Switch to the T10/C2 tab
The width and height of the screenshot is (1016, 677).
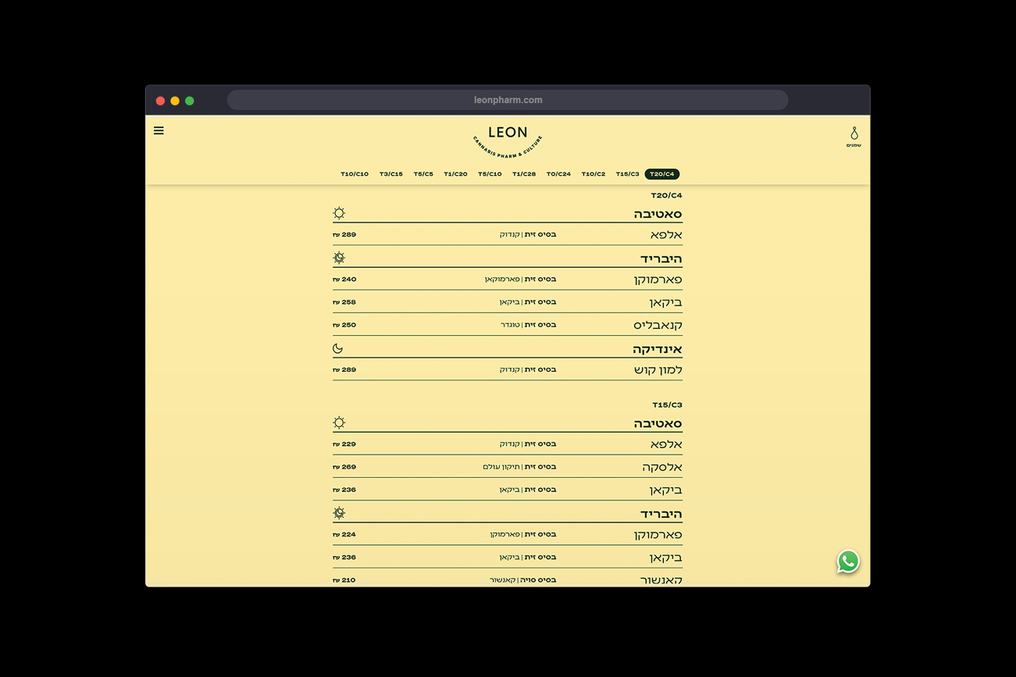594,174
